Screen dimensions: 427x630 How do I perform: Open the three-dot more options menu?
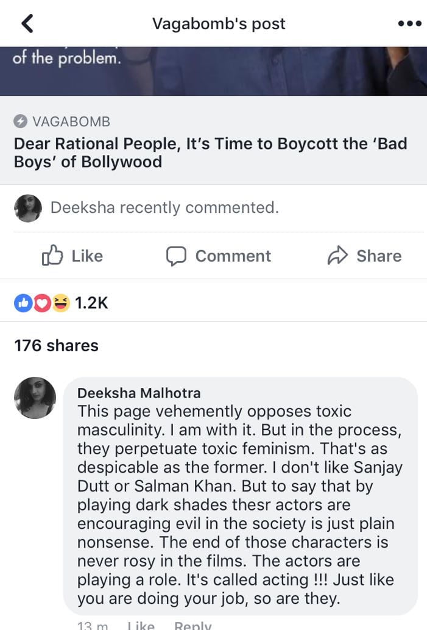pyautogui.click(x=409, y=24)
